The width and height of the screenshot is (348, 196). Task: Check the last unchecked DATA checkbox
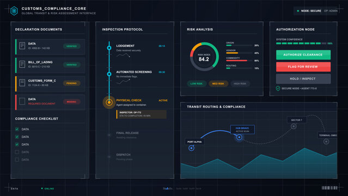pyautogui.click(x=17, y=160)
